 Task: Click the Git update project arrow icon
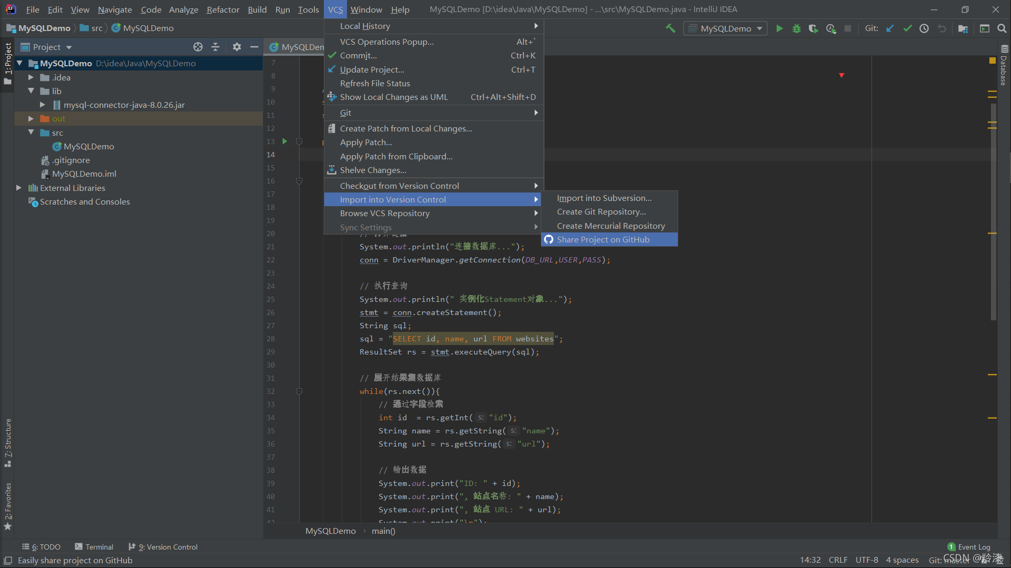tap(890, 28)
